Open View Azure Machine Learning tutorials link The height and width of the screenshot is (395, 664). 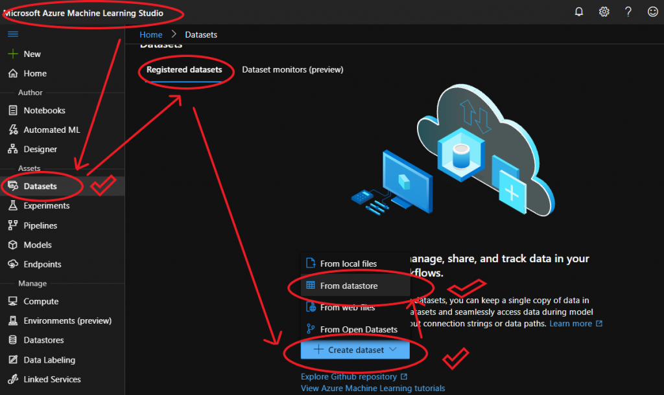click(373, 389)
